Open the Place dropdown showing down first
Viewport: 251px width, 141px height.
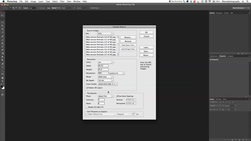click(x=105, y=96)
